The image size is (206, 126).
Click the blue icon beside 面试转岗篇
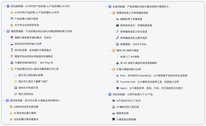(x=7, y=100)
